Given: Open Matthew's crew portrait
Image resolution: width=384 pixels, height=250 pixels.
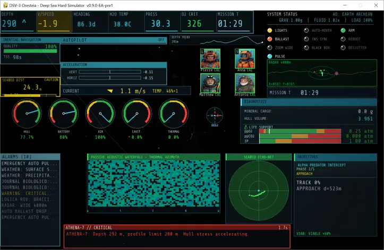Looking at the screenshot, I should 210,83.
